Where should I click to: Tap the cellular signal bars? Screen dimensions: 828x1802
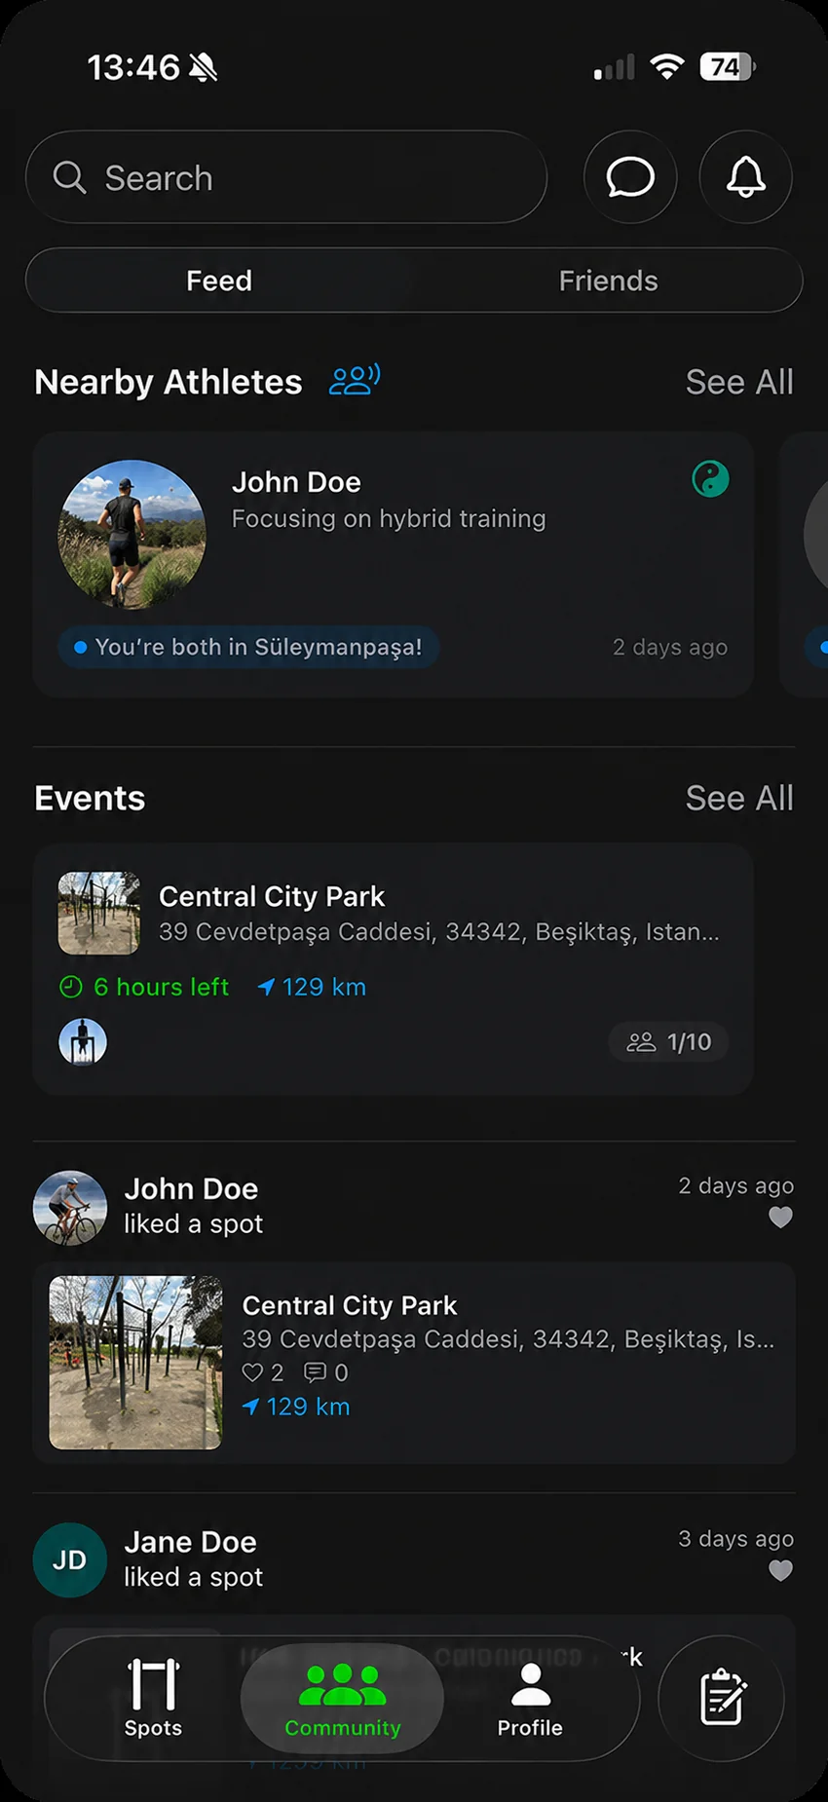[x=614, y=66]
